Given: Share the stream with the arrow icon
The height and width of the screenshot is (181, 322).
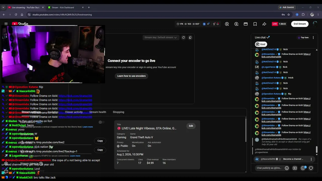Looking at the screenshot, I should [x=264, y=24].
